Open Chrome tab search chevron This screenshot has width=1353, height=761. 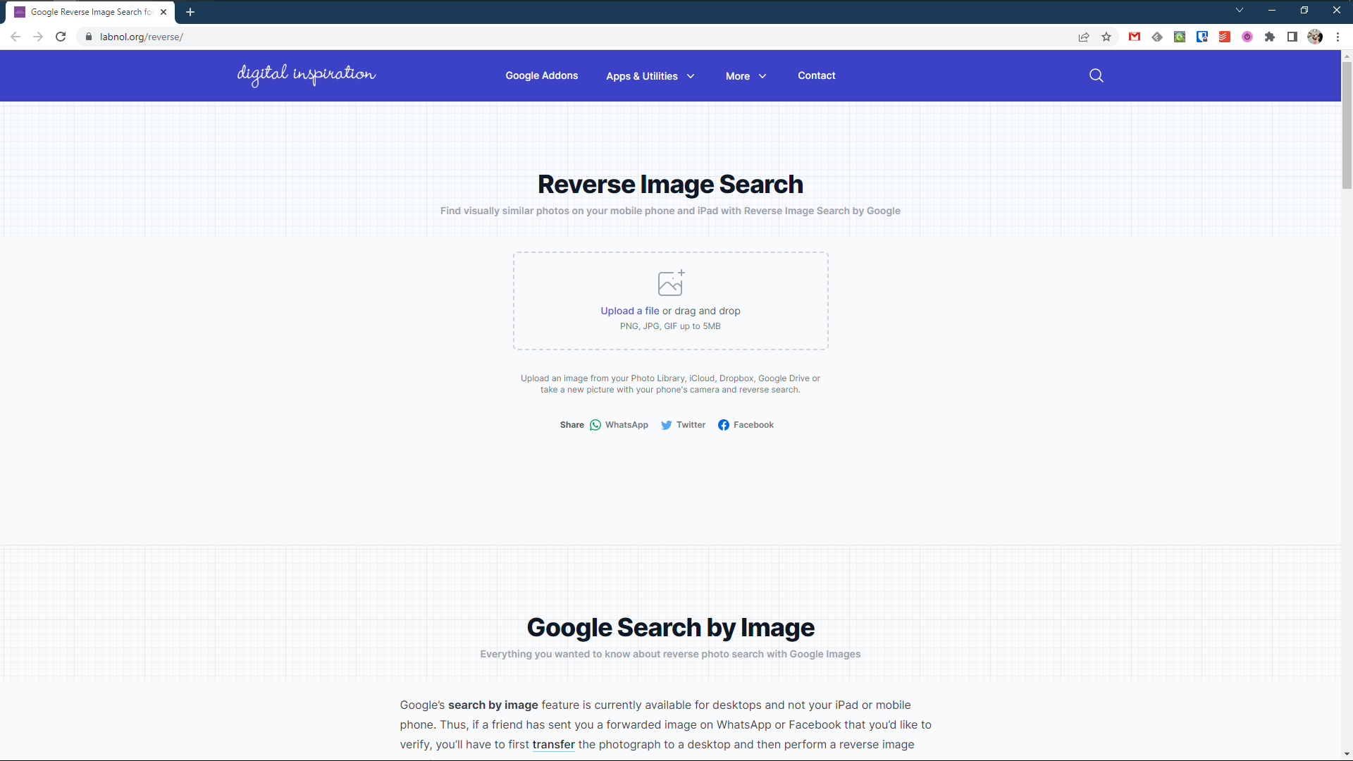1240,11
